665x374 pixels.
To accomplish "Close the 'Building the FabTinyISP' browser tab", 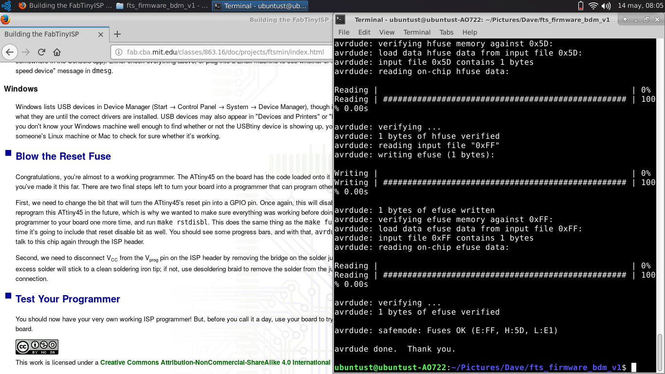I will coord(101,35).
